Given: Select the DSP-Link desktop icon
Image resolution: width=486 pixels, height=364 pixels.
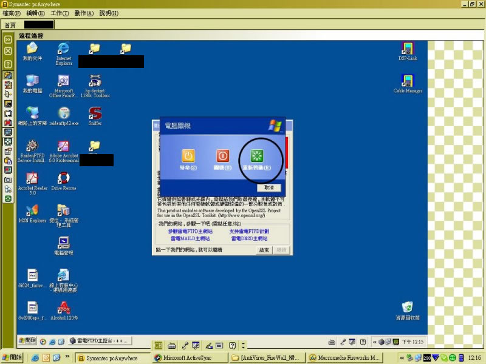Looking at the screenshot, I should coord(408,52).
